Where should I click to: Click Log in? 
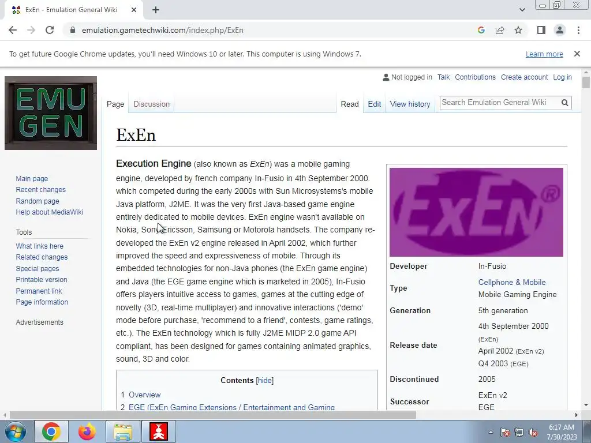tap(562, 77)
